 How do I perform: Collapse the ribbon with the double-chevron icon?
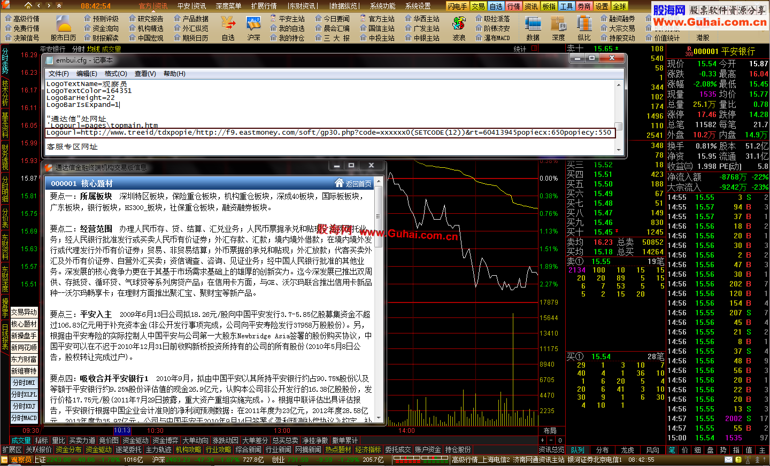pos(58,6)
